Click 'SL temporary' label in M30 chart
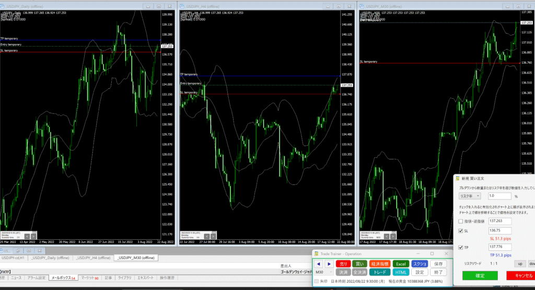Viewport: 535px width, 290px height. pyautogui.click(x=368, y=62)
